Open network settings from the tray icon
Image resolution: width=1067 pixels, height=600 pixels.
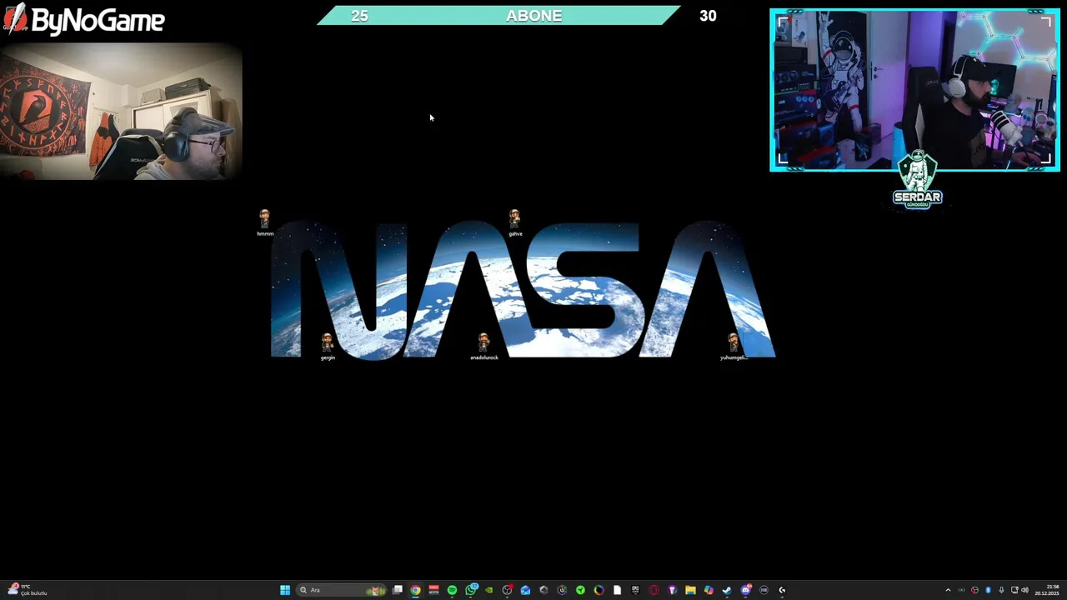click(x=1014, y=590)
